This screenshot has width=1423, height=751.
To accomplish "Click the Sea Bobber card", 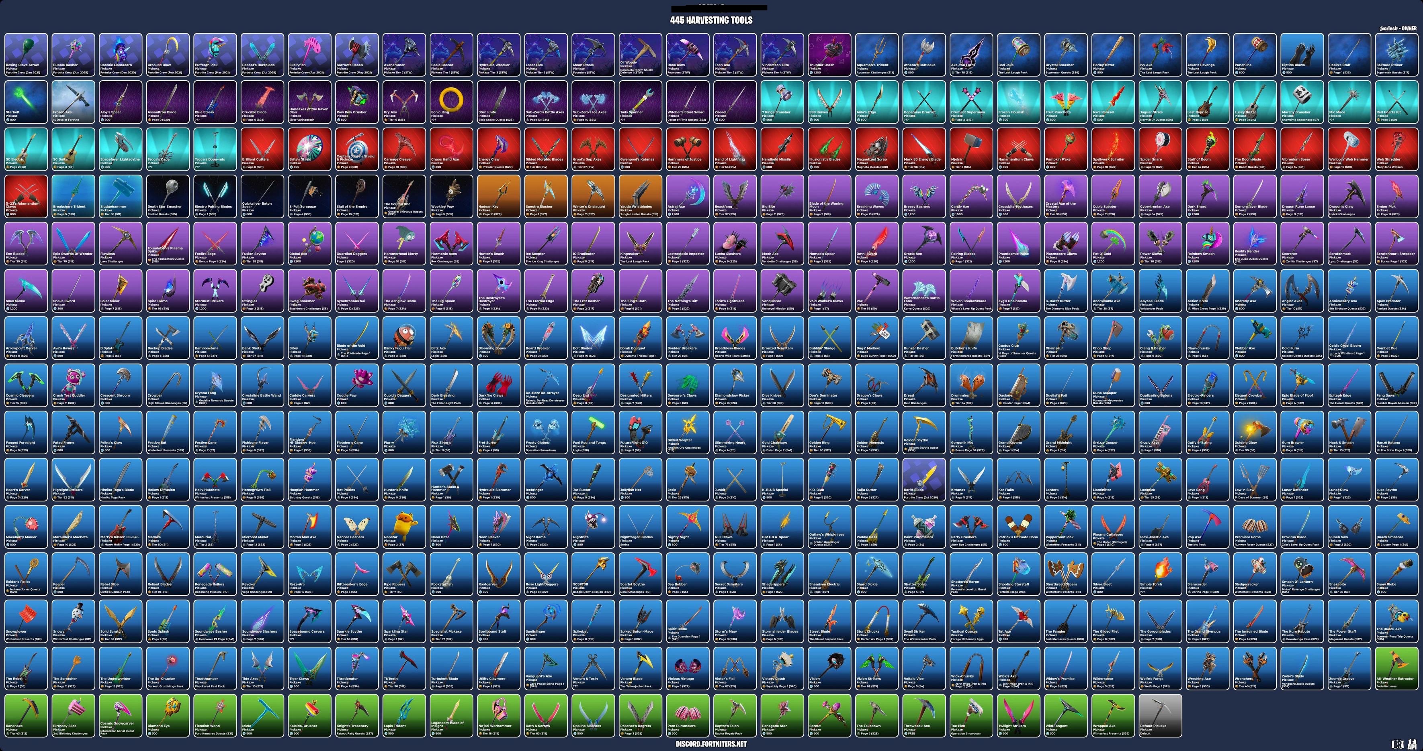I will click(x=687, y=574).
